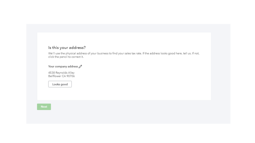The width and height of the screenshot is (255, 143).
Task: Click the pencil icon to edit address
Action: [x=80, y=66]
